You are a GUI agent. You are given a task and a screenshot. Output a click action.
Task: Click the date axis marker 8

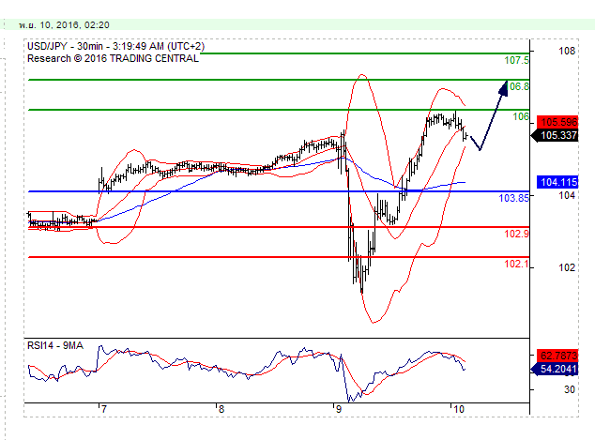click(x=221, y=409)
